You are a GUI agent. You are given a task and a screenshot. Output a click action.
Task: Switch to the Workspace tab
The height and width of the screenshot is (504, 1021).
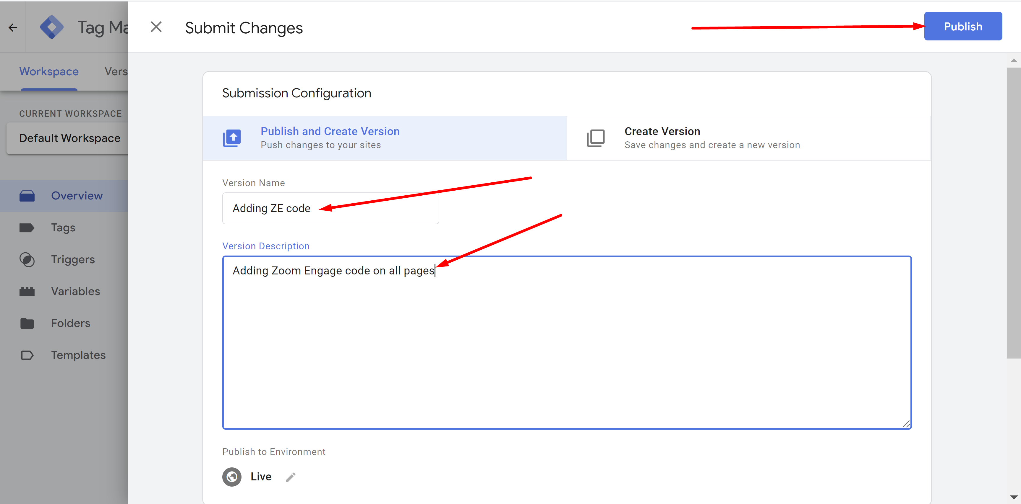tap(49, 72)
